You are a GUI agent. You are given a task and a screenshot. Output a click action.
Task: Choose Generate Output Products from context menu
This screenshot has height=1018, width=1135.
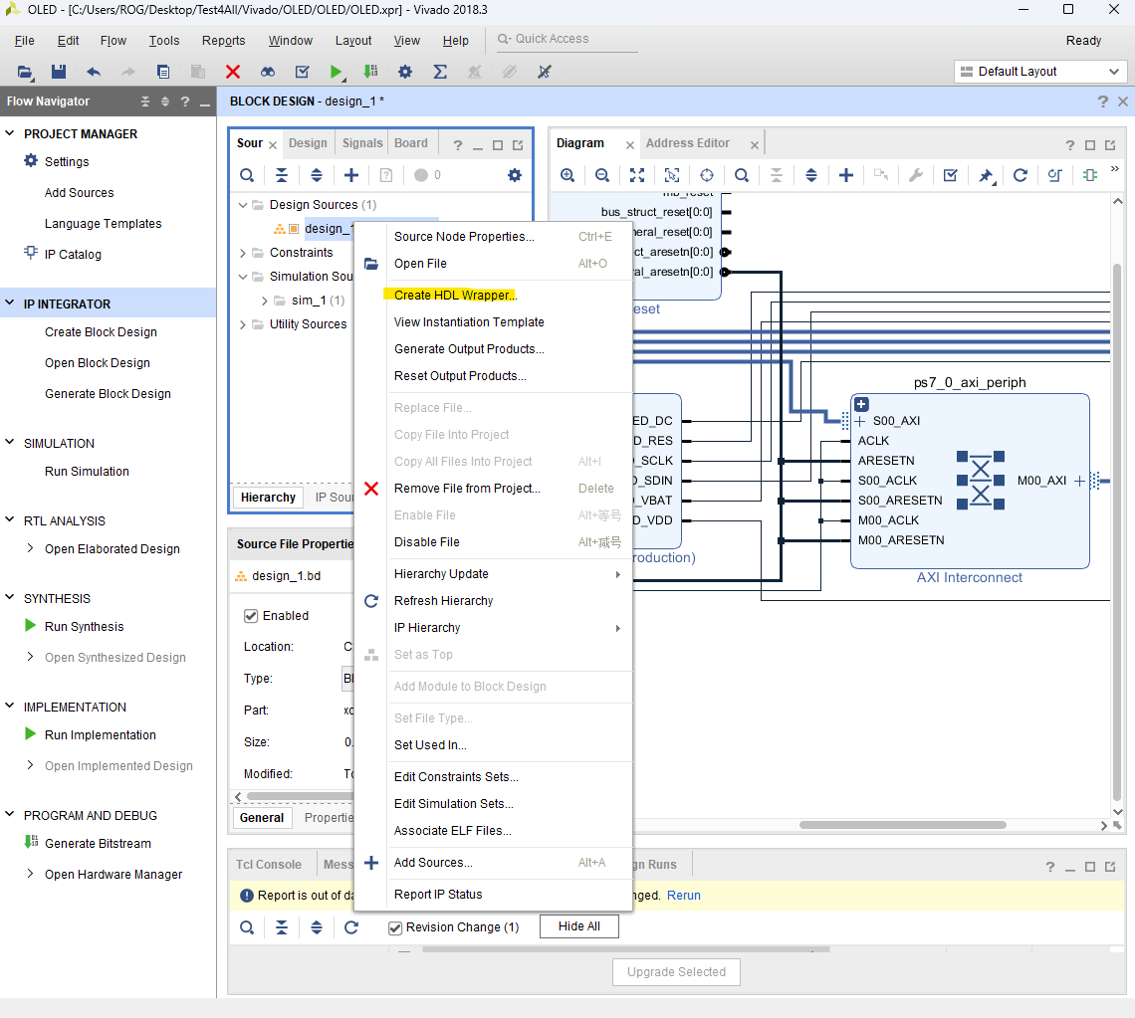tap(469, 348)
